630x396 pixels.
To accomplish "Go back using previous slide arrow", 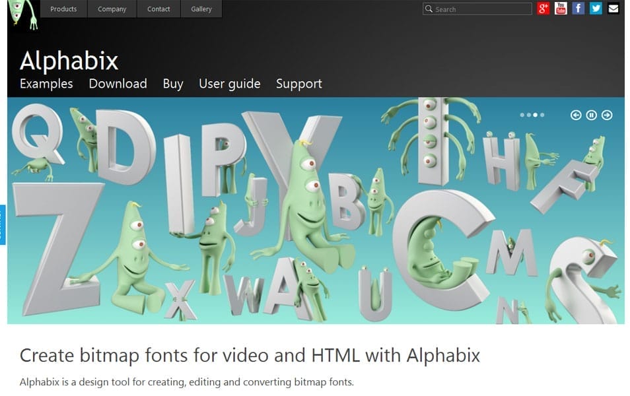I will coord(576,115).
